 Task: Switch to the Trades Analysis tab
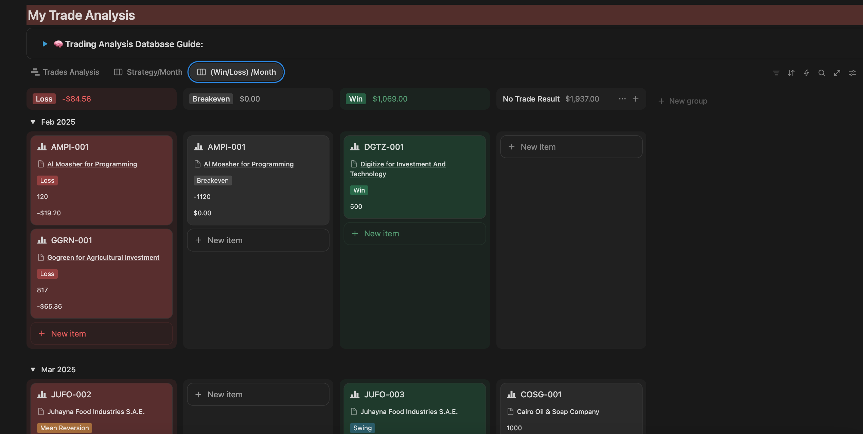point(65,72)
